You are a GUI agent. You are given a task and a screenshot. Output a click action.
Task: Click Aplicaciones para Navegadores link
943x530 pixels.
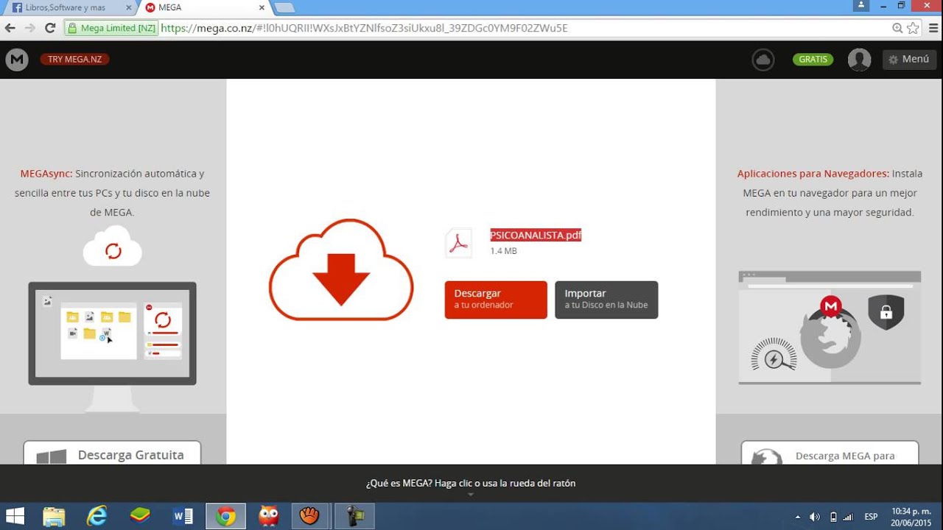click(813, 174)
